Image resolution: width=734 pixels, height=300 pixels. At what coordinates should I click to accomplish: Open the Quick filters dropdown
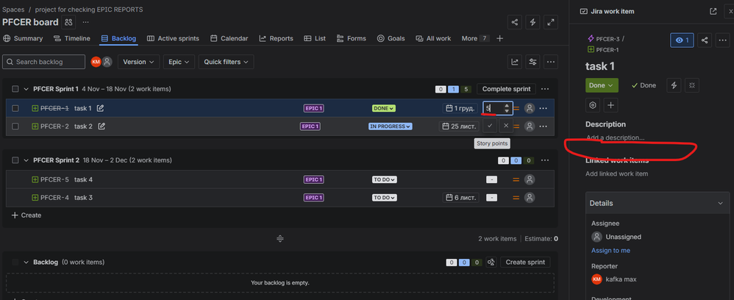coord(226,62)
